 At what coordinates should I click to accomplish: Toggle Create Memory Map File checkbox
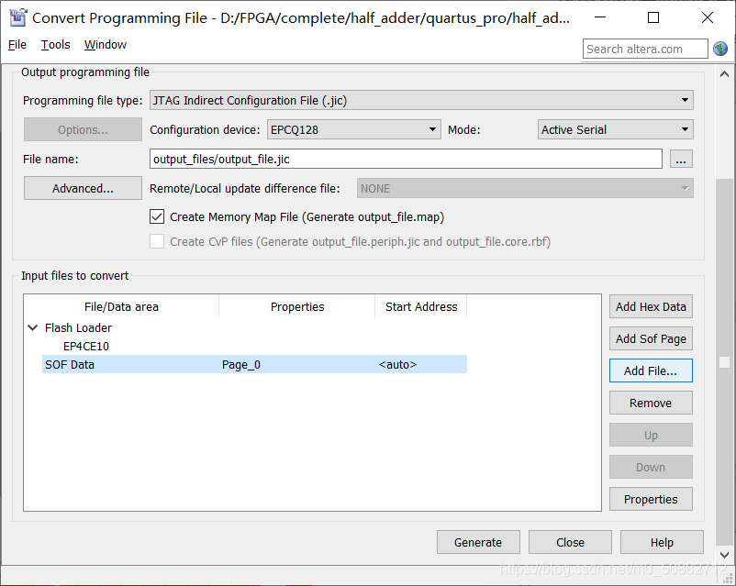157,216
